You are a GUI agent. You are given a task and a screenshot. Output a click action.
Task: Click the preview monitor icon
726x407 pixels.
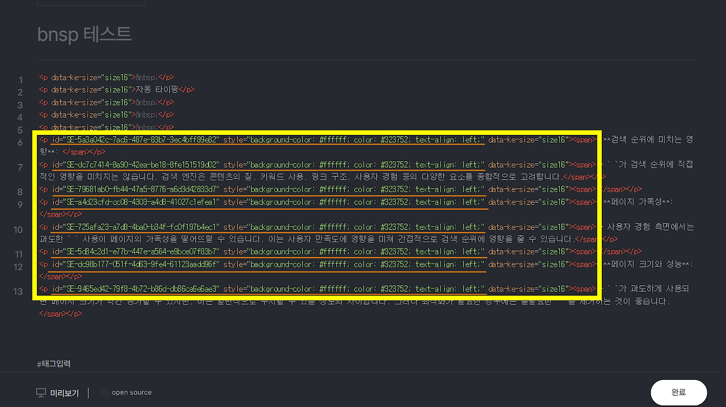(41, 393)
